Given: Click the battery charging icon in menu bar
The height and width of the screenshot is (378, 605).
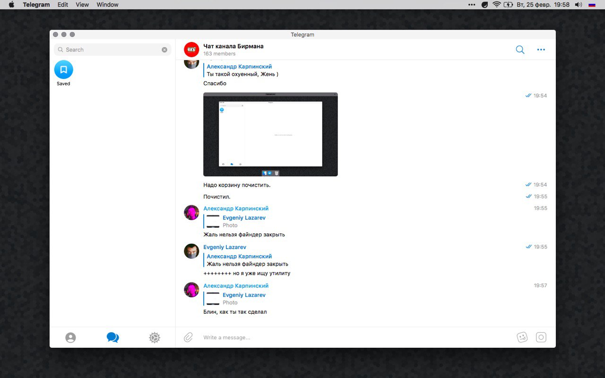Looking at the screenshot, I should (x=509, y=5).
